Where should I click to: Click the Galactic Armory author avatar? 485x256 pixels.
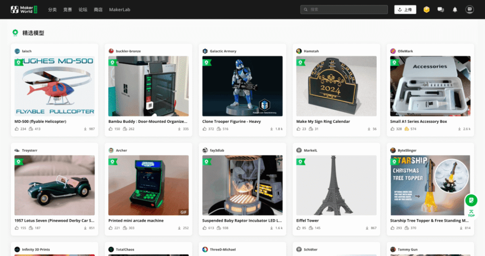click(x=205, y=51)
